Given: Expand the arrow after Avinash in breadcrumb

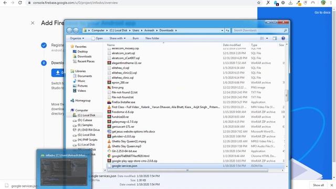Looking at the screenshot, I should tap(156, 30).
